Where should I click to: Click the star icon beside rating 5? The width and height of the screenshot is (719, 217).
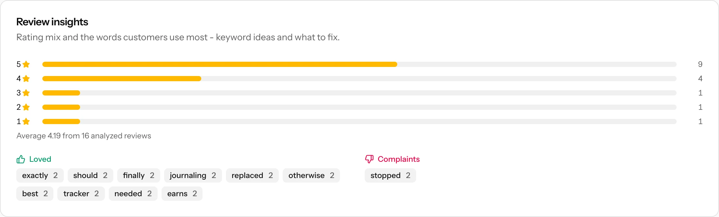26,64
